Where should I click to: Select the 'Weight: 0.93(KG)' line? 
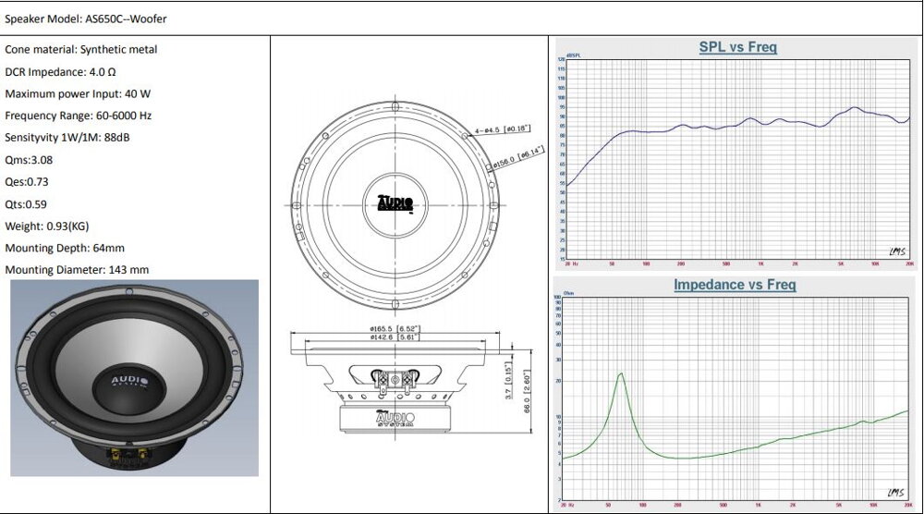click(46, 226)
